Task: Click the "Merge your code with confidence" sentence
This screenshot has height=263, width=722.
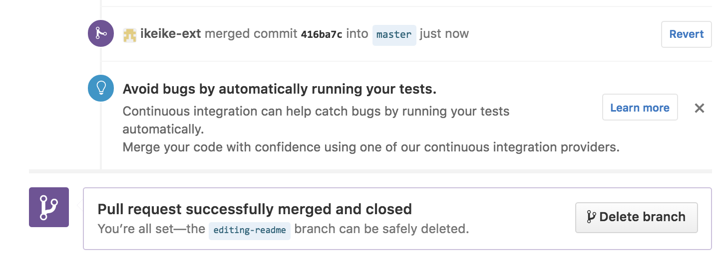Action: click(x=371, y=147)
